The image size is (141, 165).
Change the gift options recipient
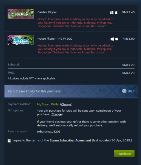[57, 114]
